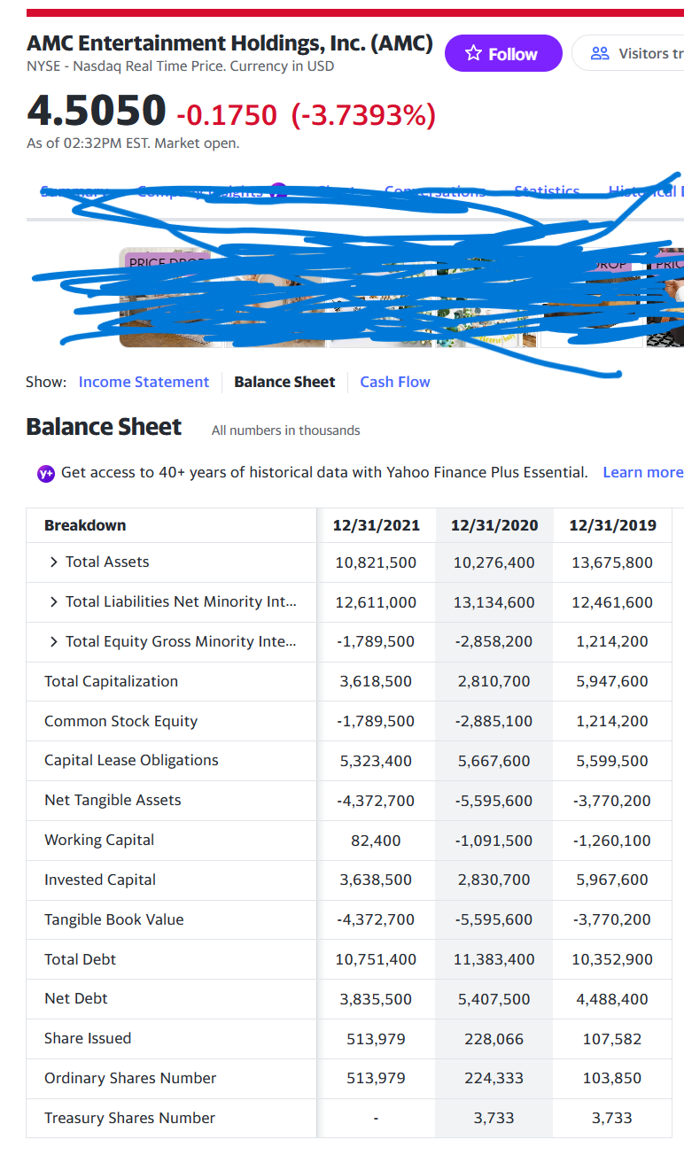Screen dimensions: 684x1155
Task: Click the Total Assets value 10,821,500
Action: (x=376, y=562)
